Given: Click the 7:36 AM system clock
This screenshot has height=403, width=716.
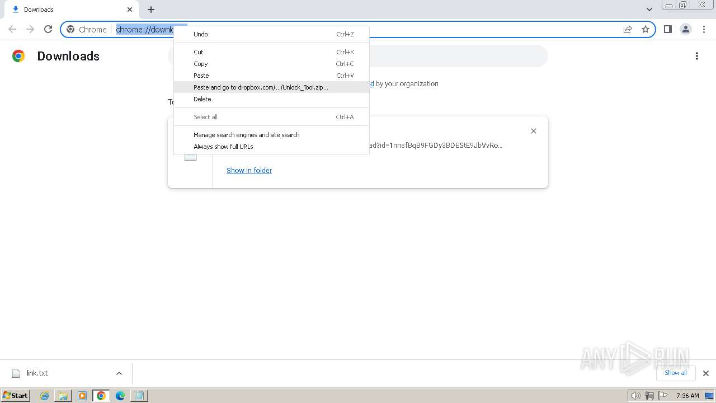Looking at the screenshot, I should 687,396.
